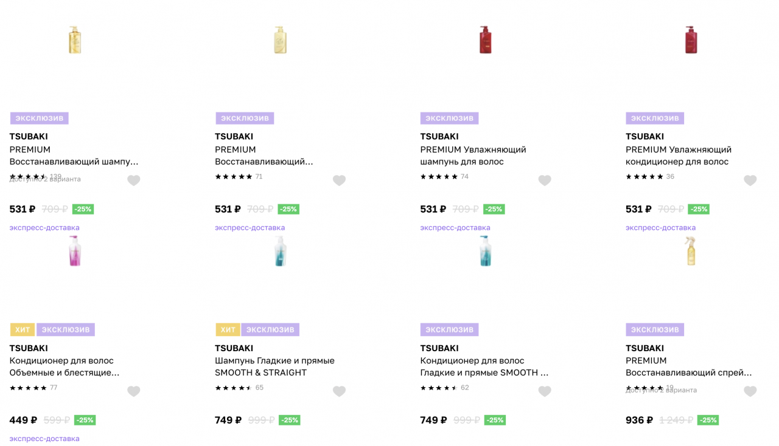
Task: Favorite the Объемные и блестящие conditioner
Action: coord(134,391)
